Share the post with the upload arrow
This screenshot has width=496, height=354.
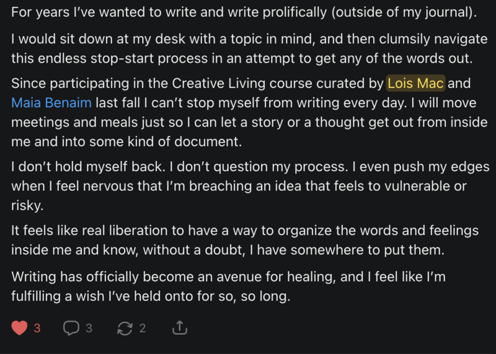[180, 327]
